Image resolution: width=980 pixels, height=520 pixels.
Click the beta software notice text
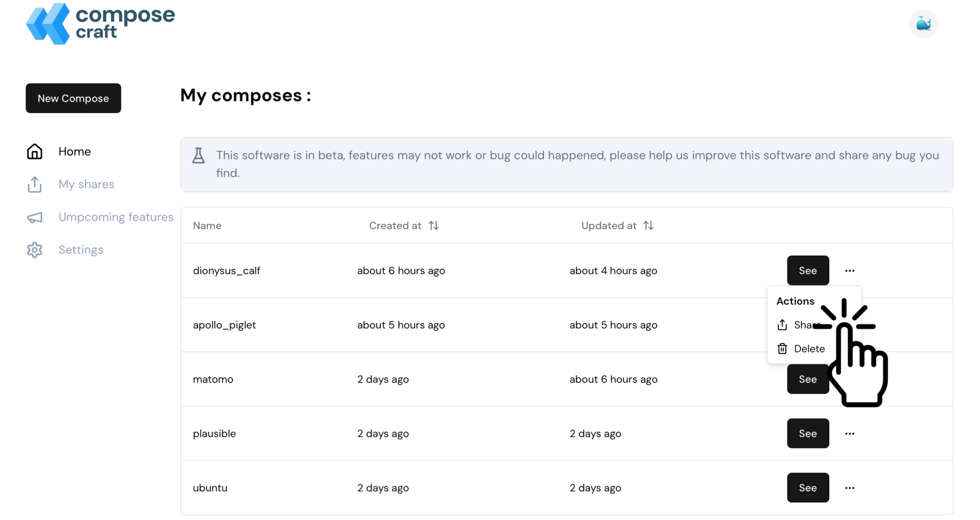pyautogui.click(x=577, y=164)
